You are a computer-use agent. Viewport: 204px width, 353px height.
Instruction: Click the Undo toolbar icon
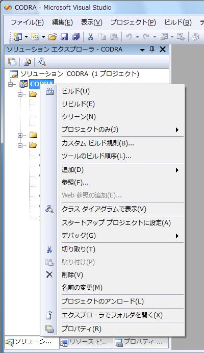pyautogui.click(x=129, y=37)
